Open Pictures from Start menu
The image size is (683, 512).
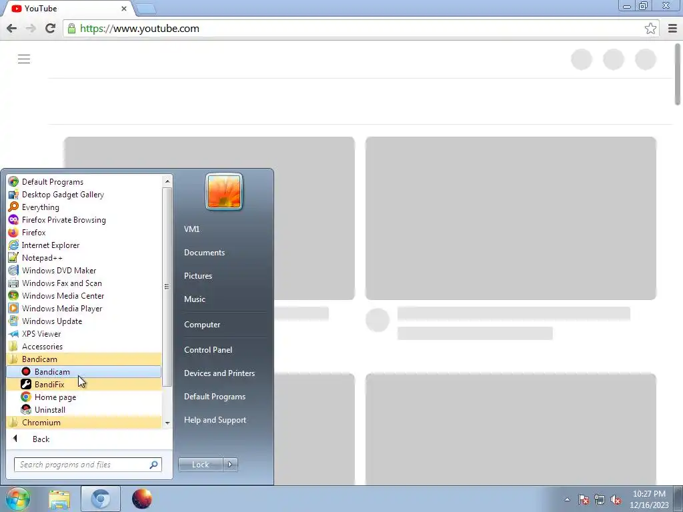[x=197, y=275]
